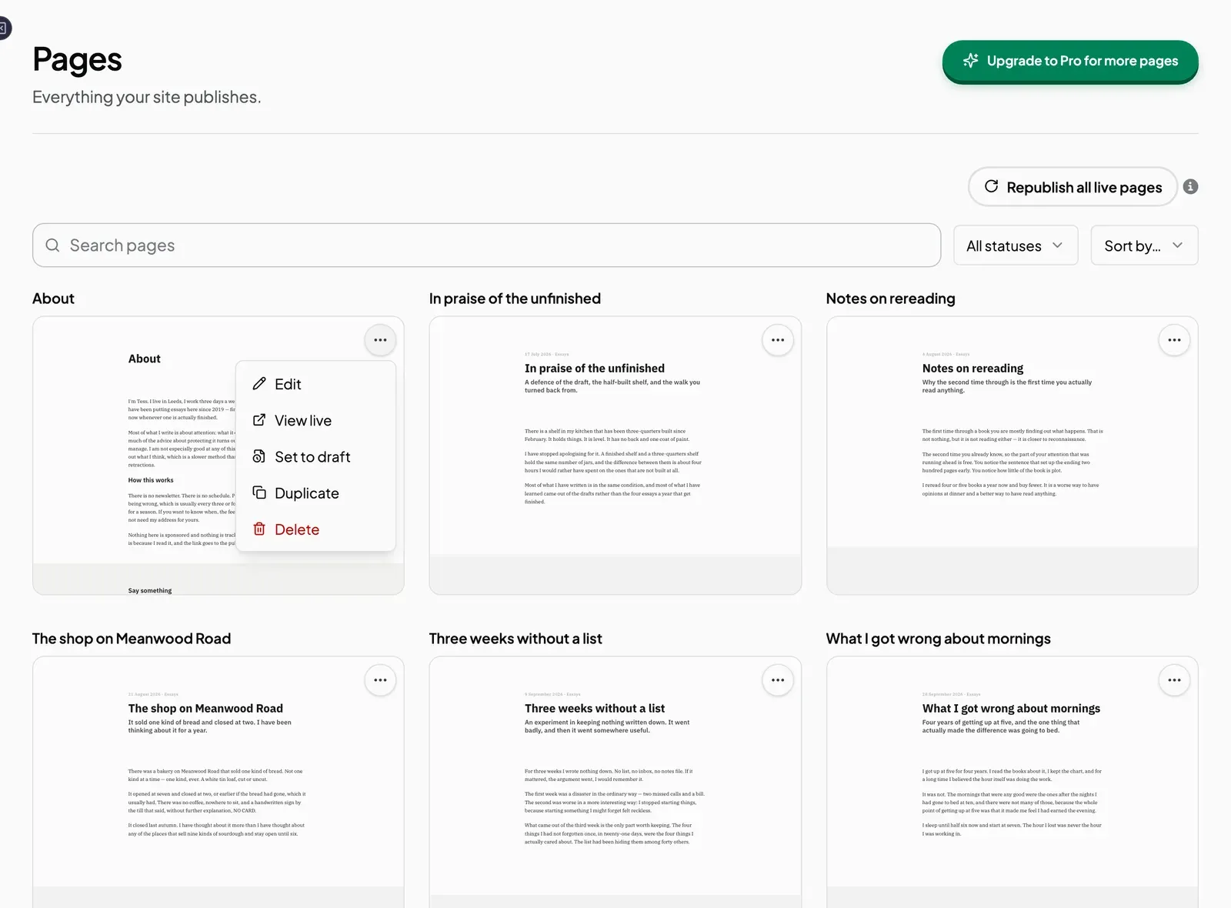
Task: Click the pencil icon next to Edit
Action: tap(259, 383)
